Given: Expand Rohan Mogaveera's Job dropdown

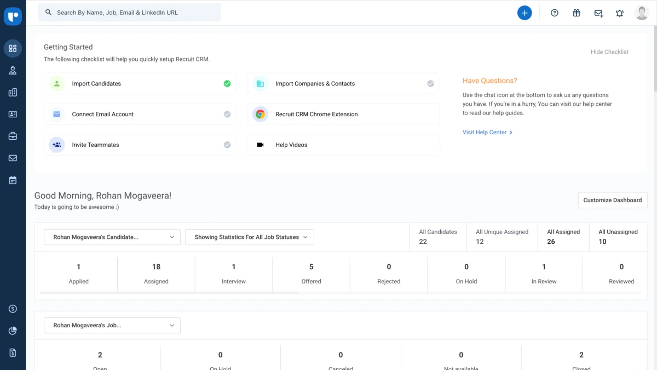Looking at the screenshot, I should [x=112, y=326].
